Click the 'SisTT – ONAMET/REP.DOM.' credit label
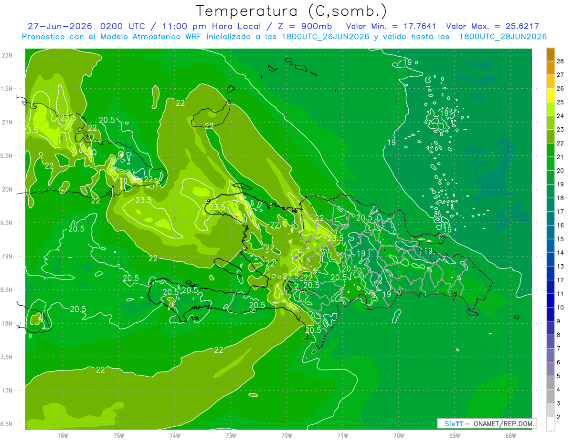Viewport: 573px width, 442px height. tap(487, 423)
